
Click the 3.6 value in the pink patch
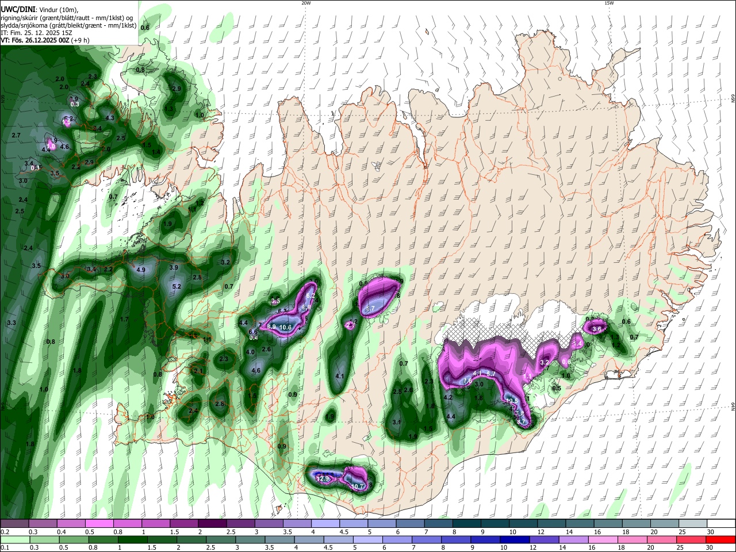[597, 329]
